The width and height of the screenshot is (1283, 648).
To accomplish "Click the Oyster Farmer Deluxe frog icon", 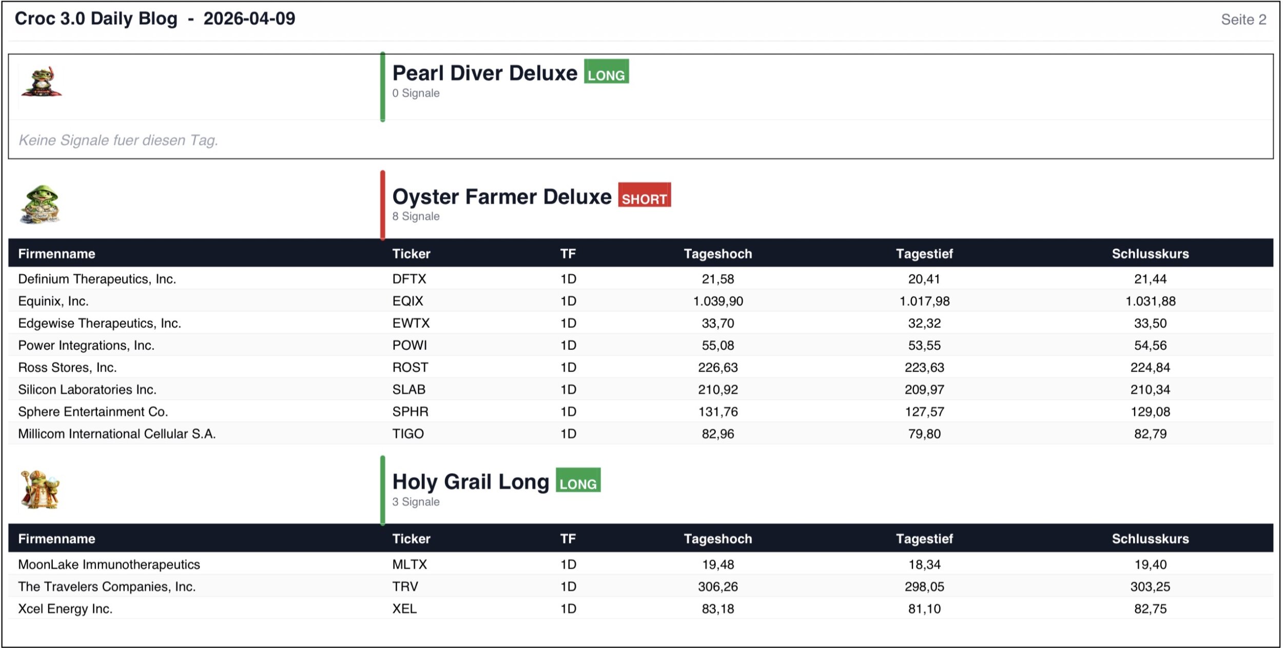I will tap(41, 205).
